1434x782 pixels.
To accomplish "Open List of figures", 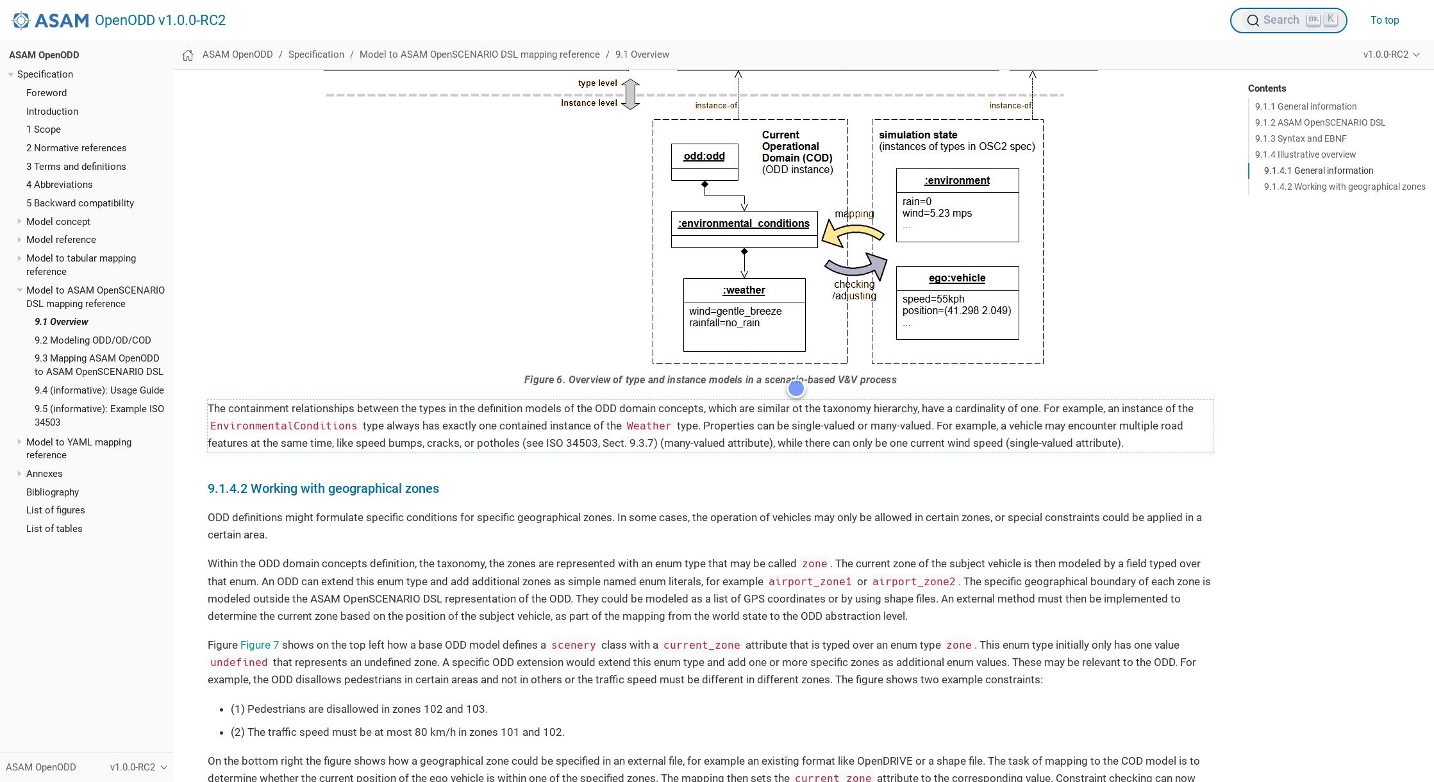I will [56, 510].
